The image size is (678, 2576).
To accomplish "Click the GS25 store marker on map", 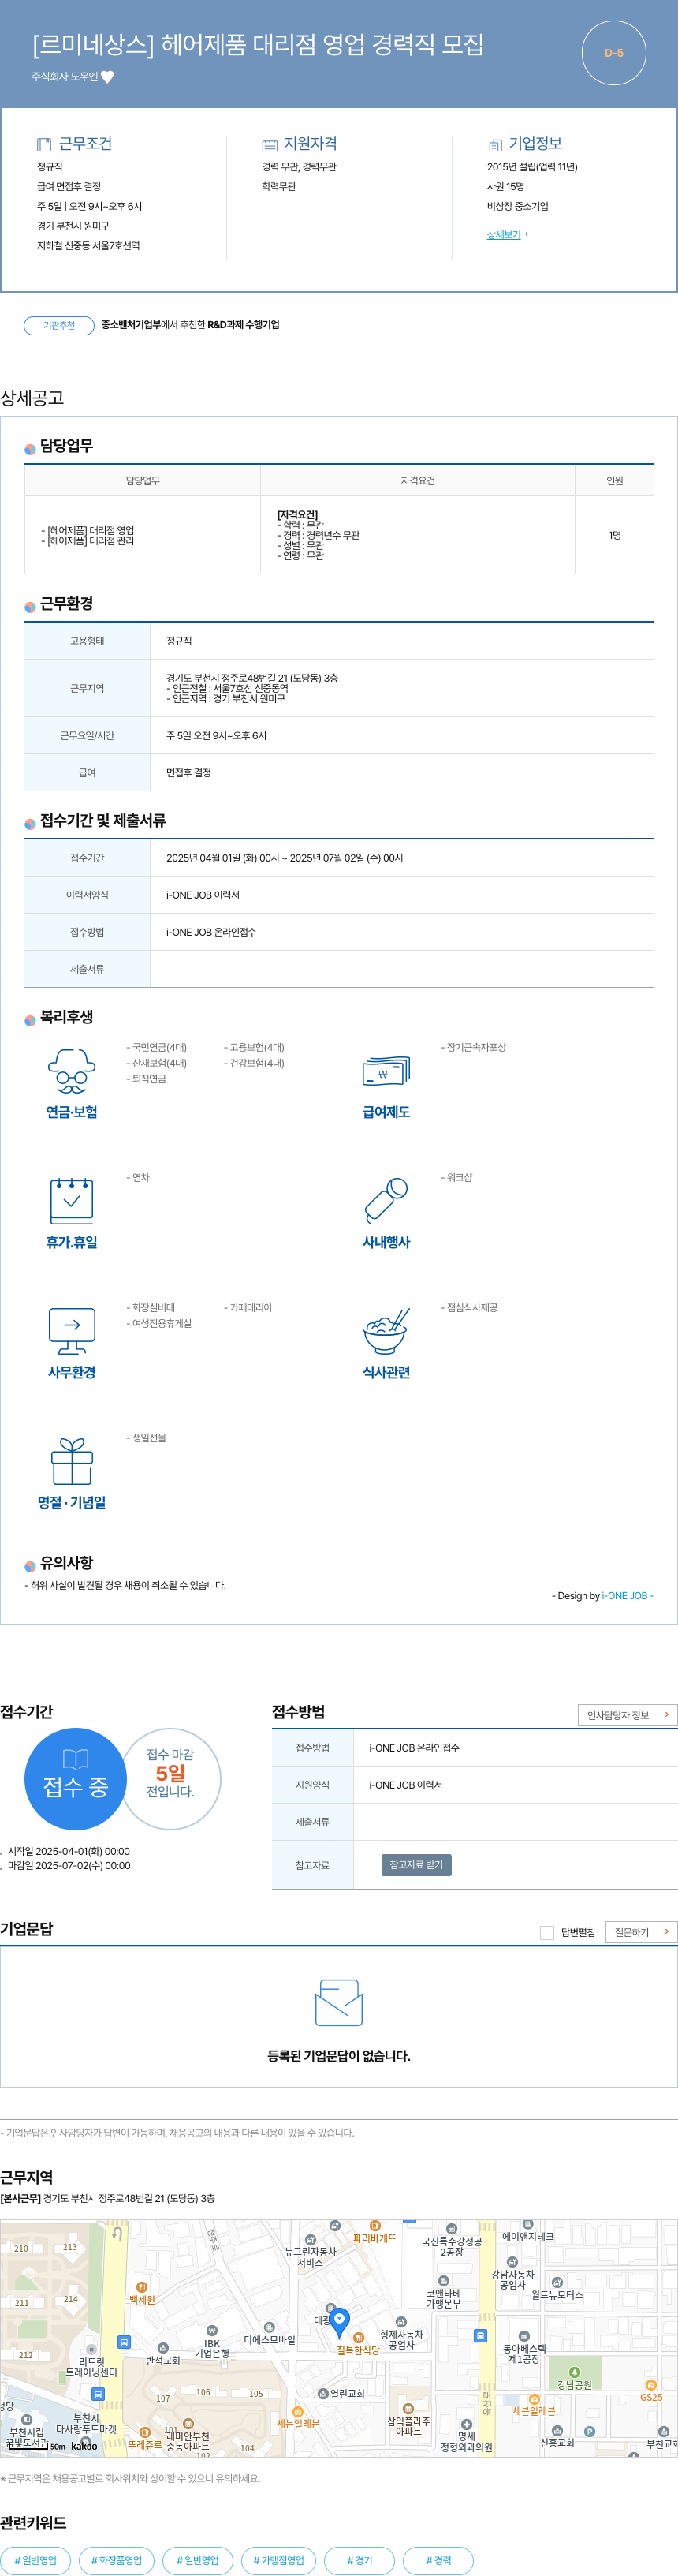I will tap(651, 2385).
